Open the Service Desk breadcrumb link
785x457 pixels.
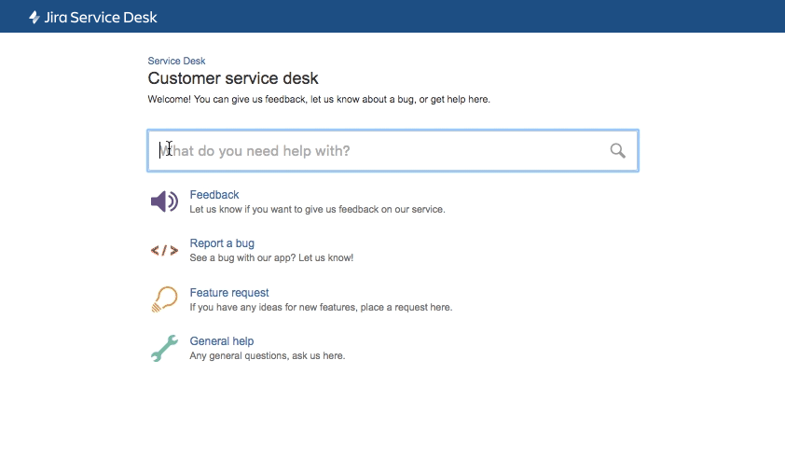[x=176, y=62]
